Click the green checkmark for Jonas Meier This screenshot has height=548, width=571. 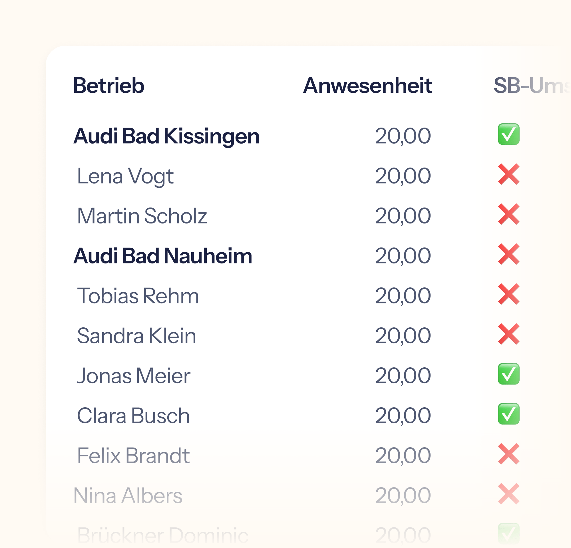click(509, 376)
